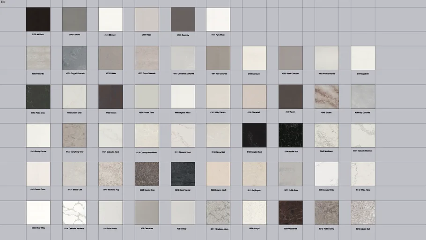
Task: Click the 4003 Sleek Concrete swatch
Action: (290, 58)
